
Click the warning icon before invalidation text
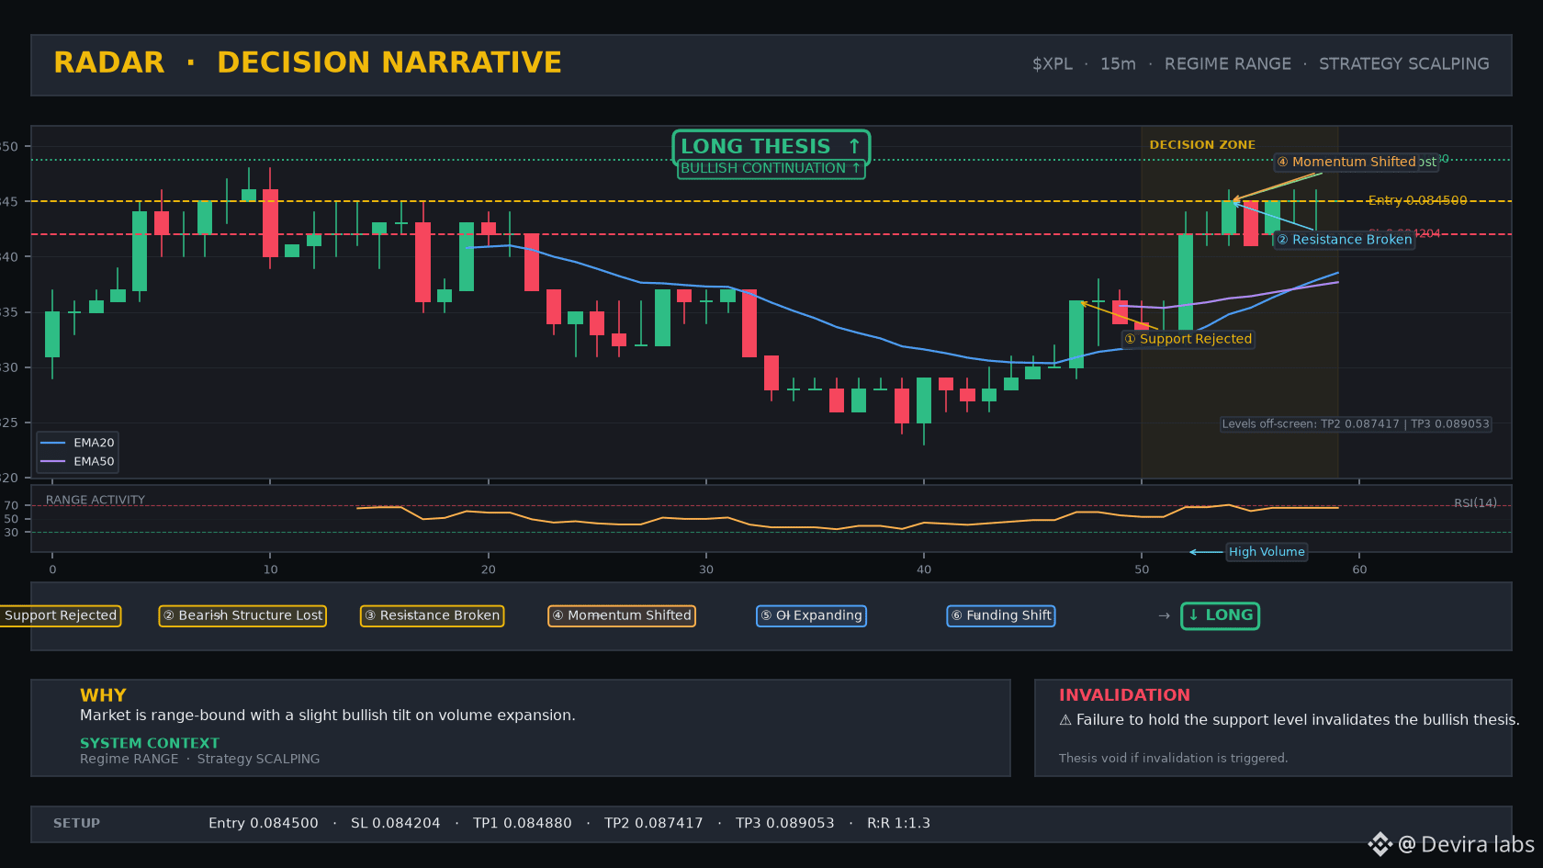pyautogui.click(x=1065, y=720)
